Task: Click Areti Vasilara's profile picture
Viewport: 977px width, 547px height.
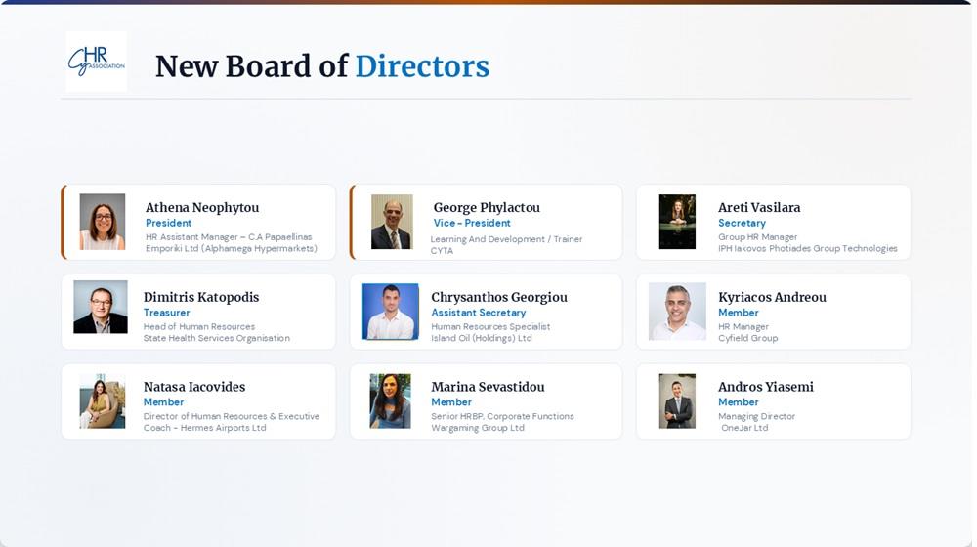Action: (x=677, y=222)
